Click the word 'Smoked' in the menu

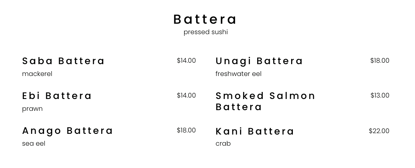pos(240,96)
